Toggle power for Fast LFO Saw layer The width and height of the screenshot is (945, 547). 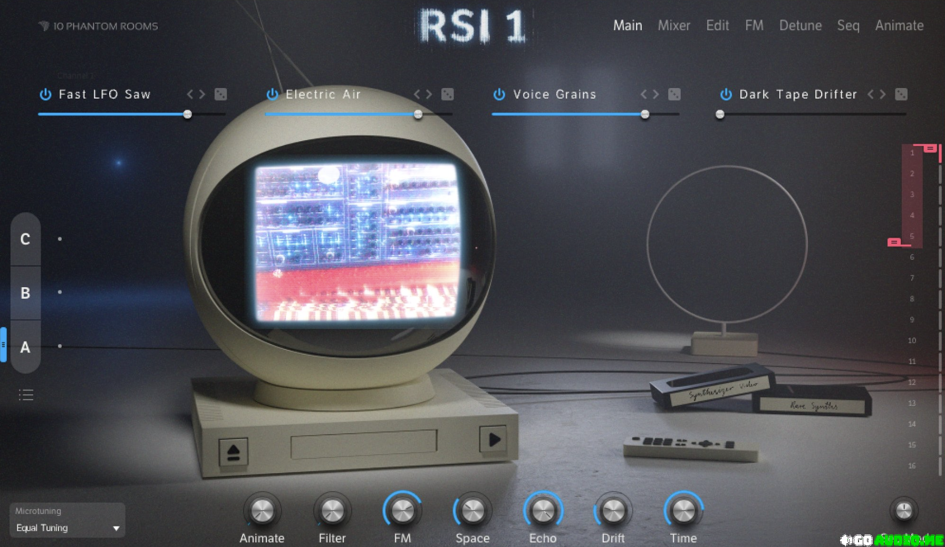45,94
